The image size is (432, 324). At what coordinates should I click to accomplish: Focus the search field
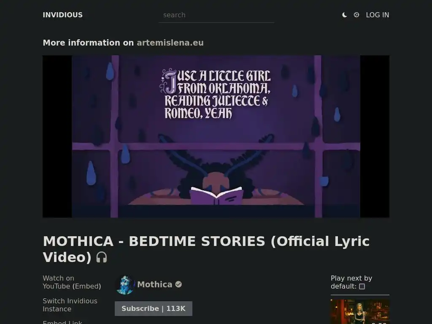(x=216, y=15)
